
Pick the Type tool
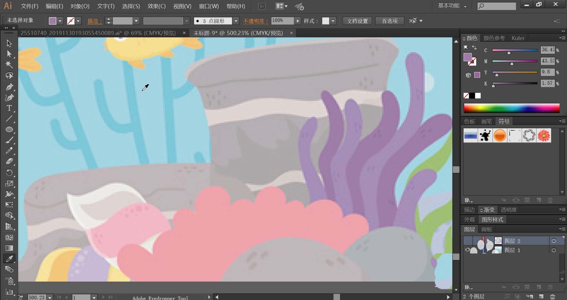9,108
